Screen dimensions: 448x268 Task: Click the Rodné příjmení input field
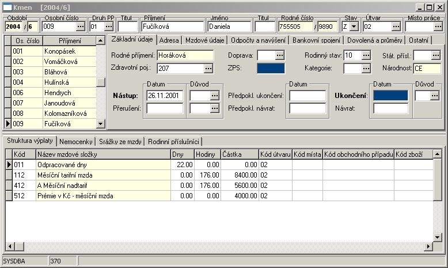coord(185,55)
